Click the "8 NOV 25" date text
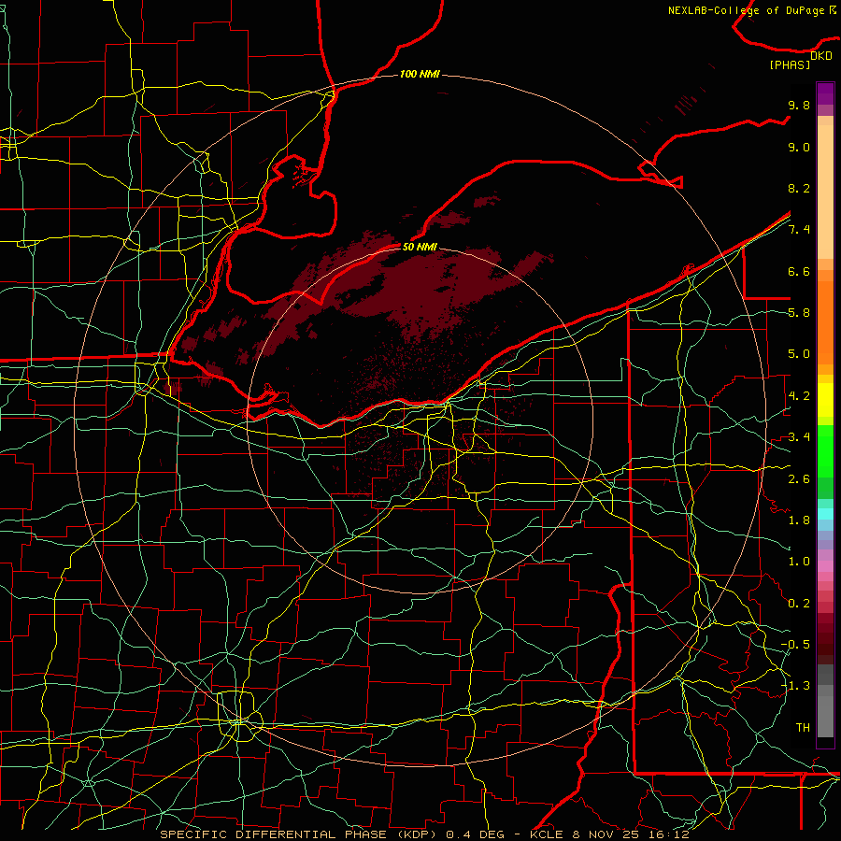 pyautogui.click(x=607, y=834)
